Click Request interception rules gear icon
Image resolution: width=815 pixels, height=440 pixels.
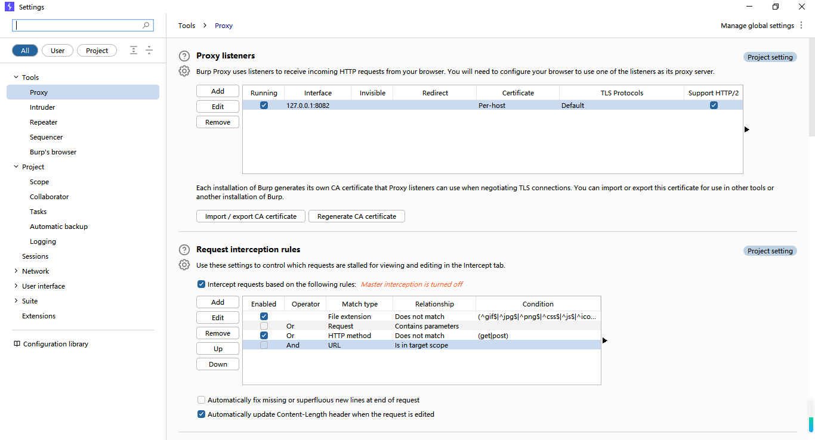click(184, 265)
